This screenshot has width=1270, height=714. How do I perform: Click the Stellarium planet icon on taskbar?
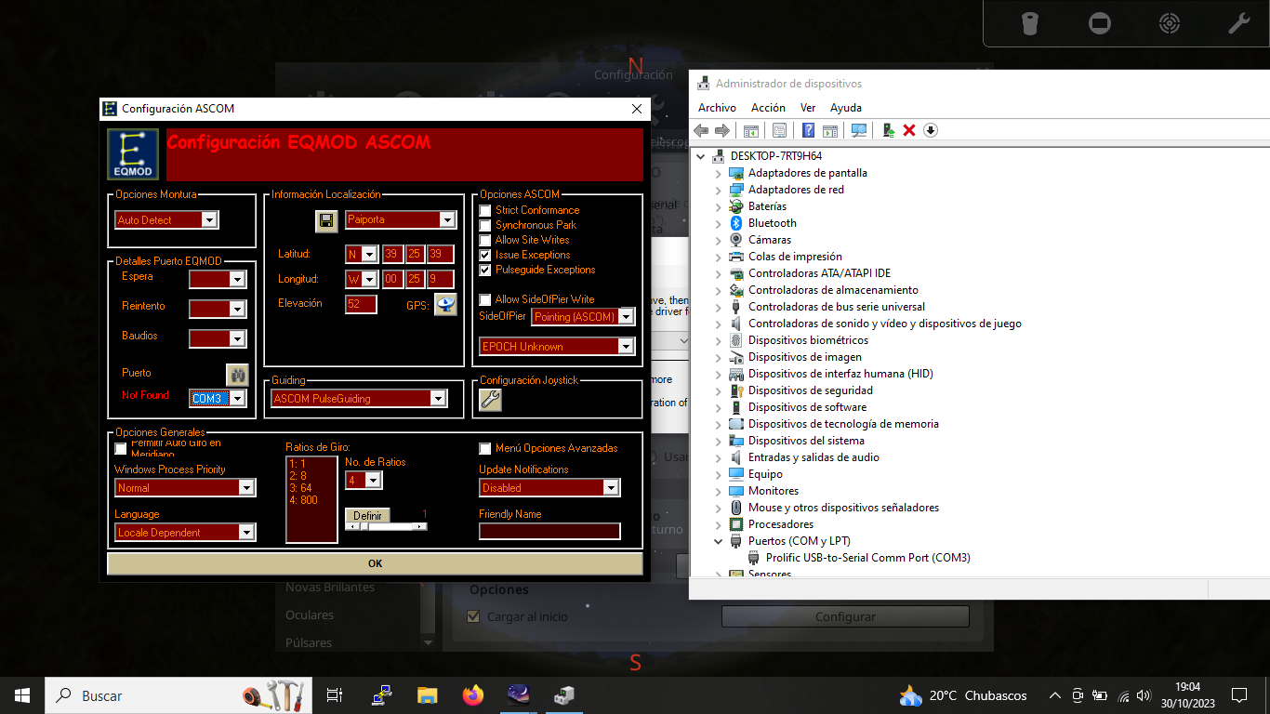[x=519, y=695]
